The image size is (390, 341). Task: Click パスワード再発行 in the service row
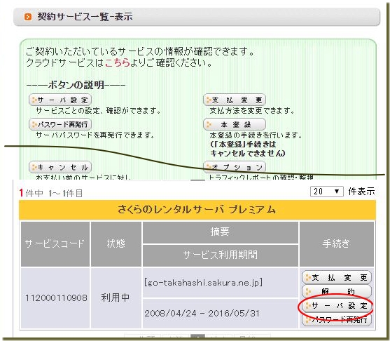click(337, 319)
